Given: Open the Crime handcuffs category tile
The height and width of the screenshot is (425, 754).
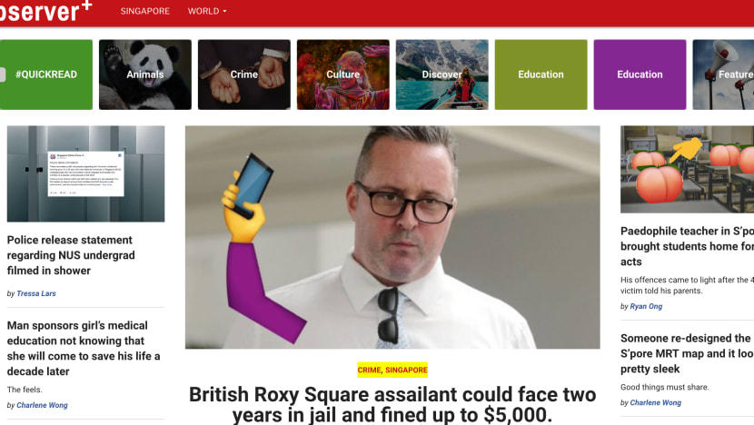Looking at the screenshot, I should 244,74.
